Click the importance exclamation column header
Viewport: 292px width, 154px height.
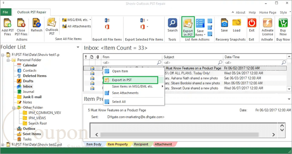86,57
